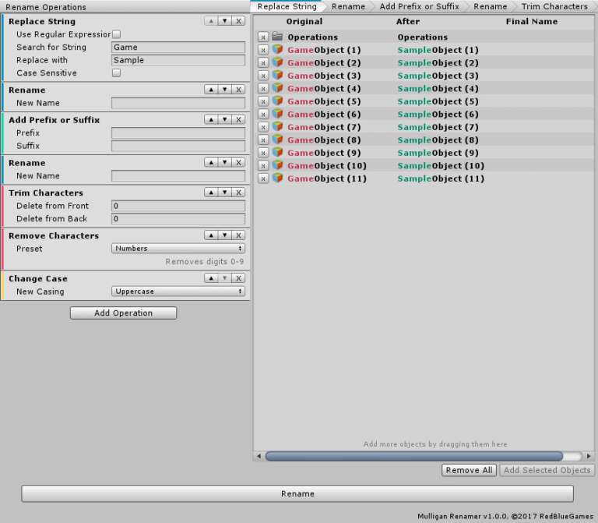
Task: Toggle the Case Sensitive checkbox
Action: [x=116, y=73]
